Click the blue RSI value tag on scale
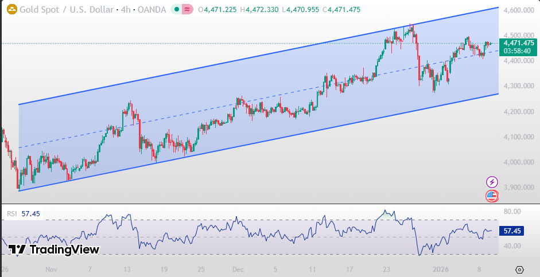 pyautogui.click(x=511, y=231)
